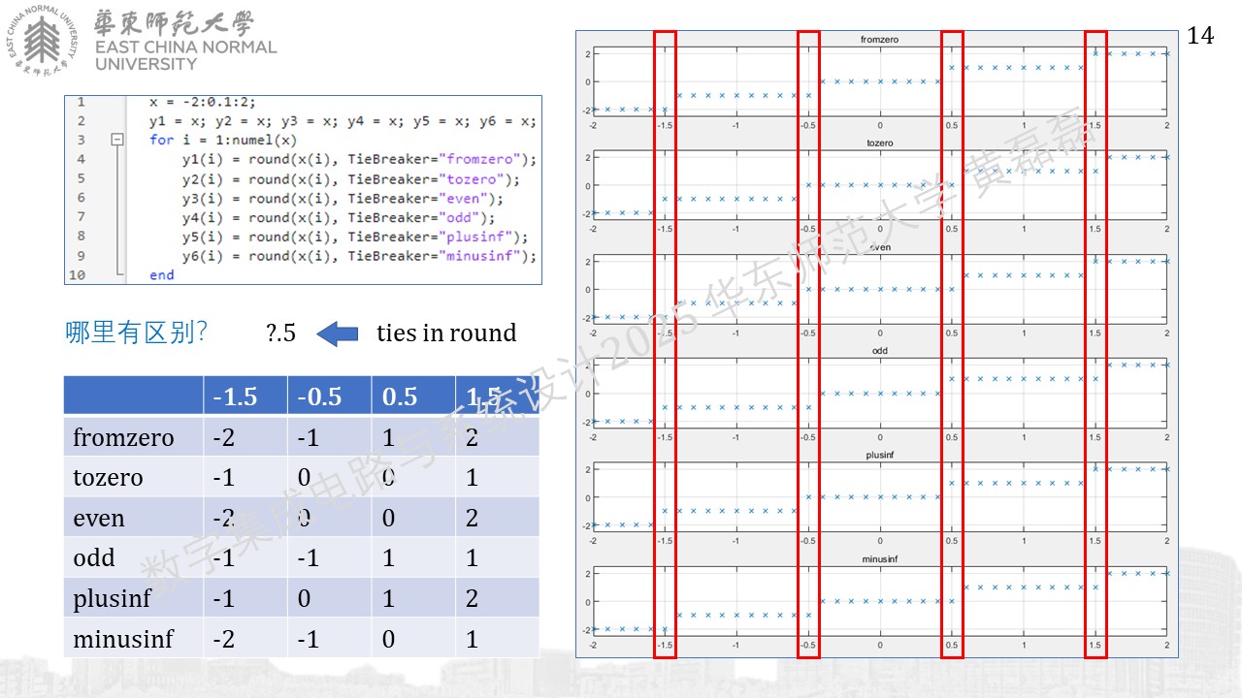Click the "?.5" label
Viewport: 1242px width, 698px height.
click(x=280, y=333)
